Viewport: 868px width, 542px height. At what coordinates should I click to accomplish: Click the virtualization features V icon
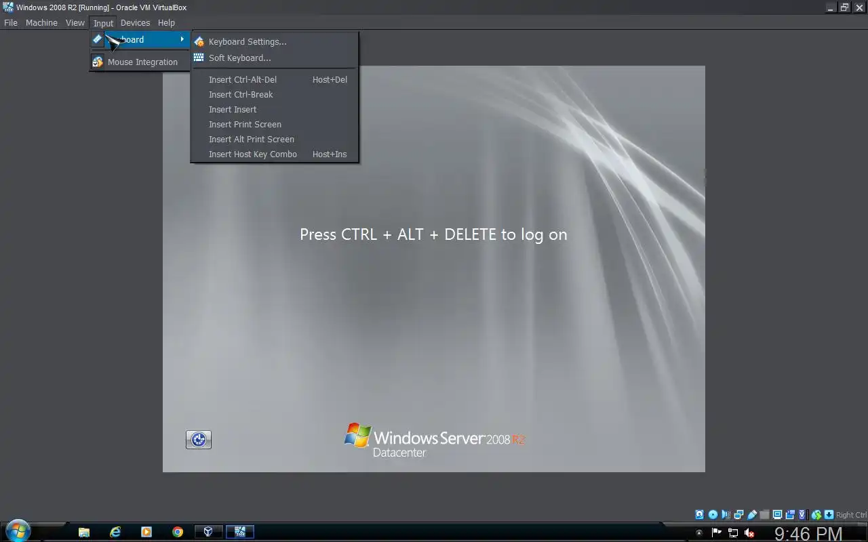pos(802,515)
